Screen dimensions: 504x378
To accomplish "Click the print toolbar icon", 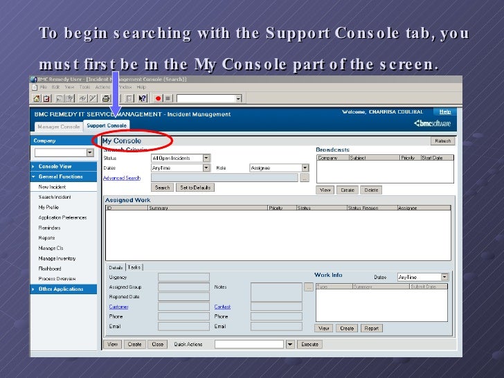I will [106, 98].
